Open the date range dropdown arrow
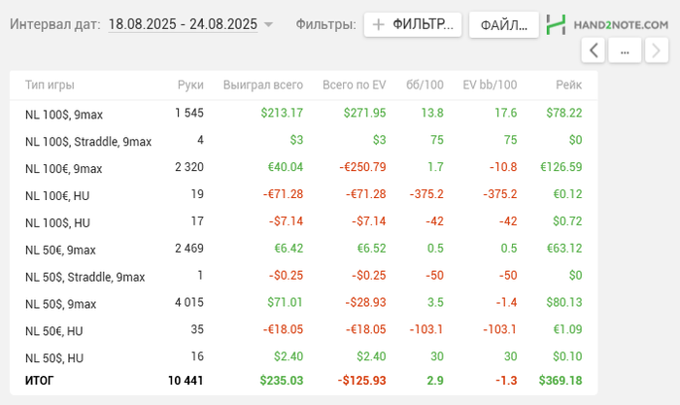The height and width of the screenshot is (405, 680). tap(269, 24)
